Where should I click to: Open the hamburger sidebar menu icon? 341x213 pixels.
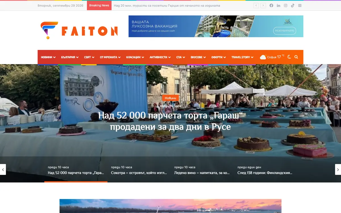[300, 5]
